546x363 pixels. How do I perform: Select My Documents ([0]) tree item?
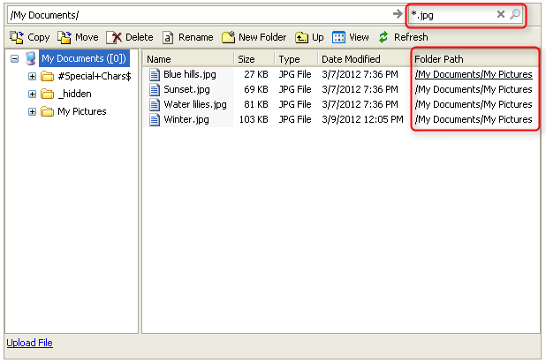(x=84, y=58)
